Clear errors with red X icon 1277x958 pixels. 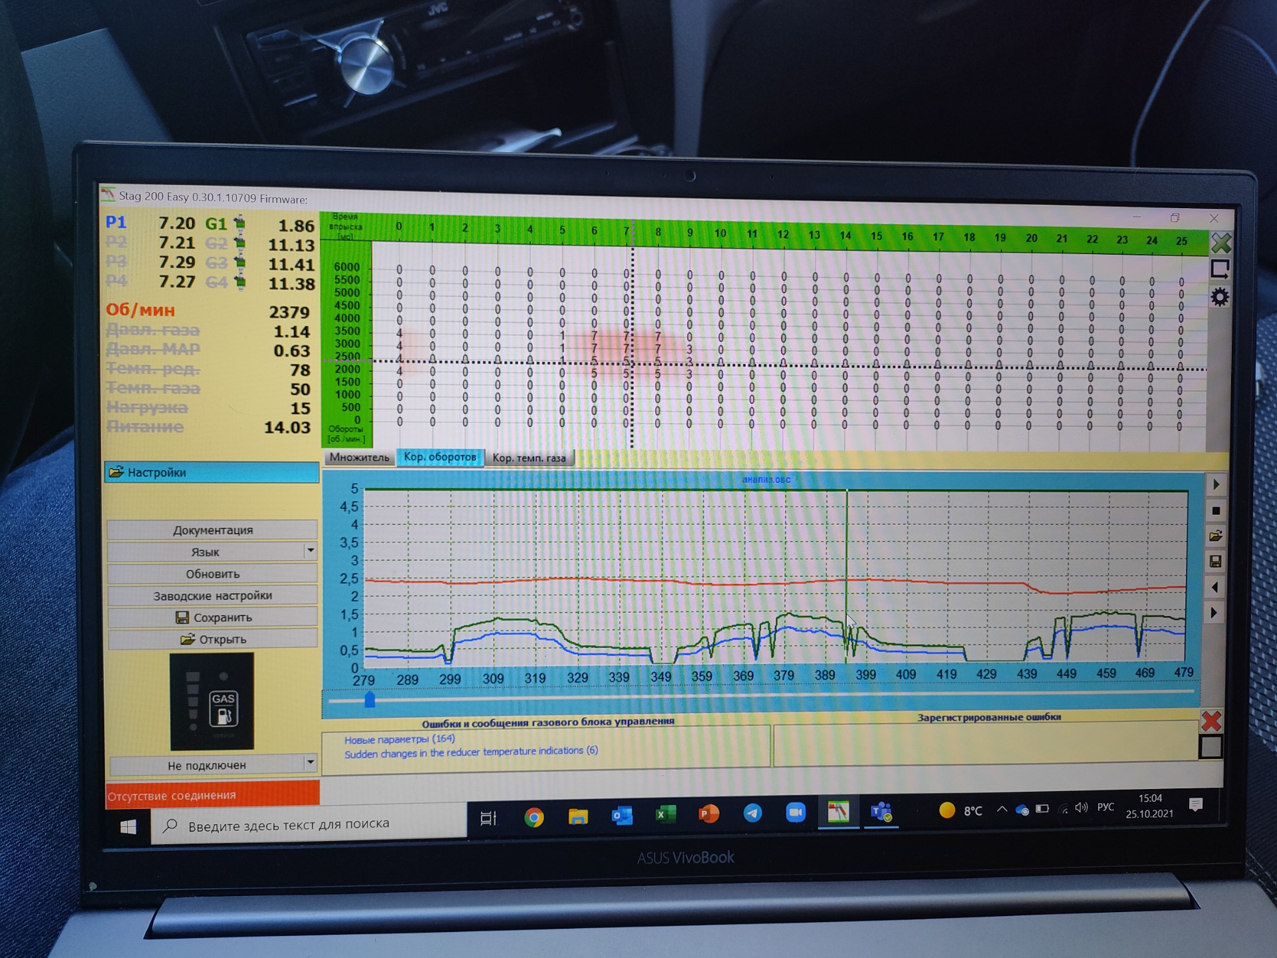coord(1211,721)
